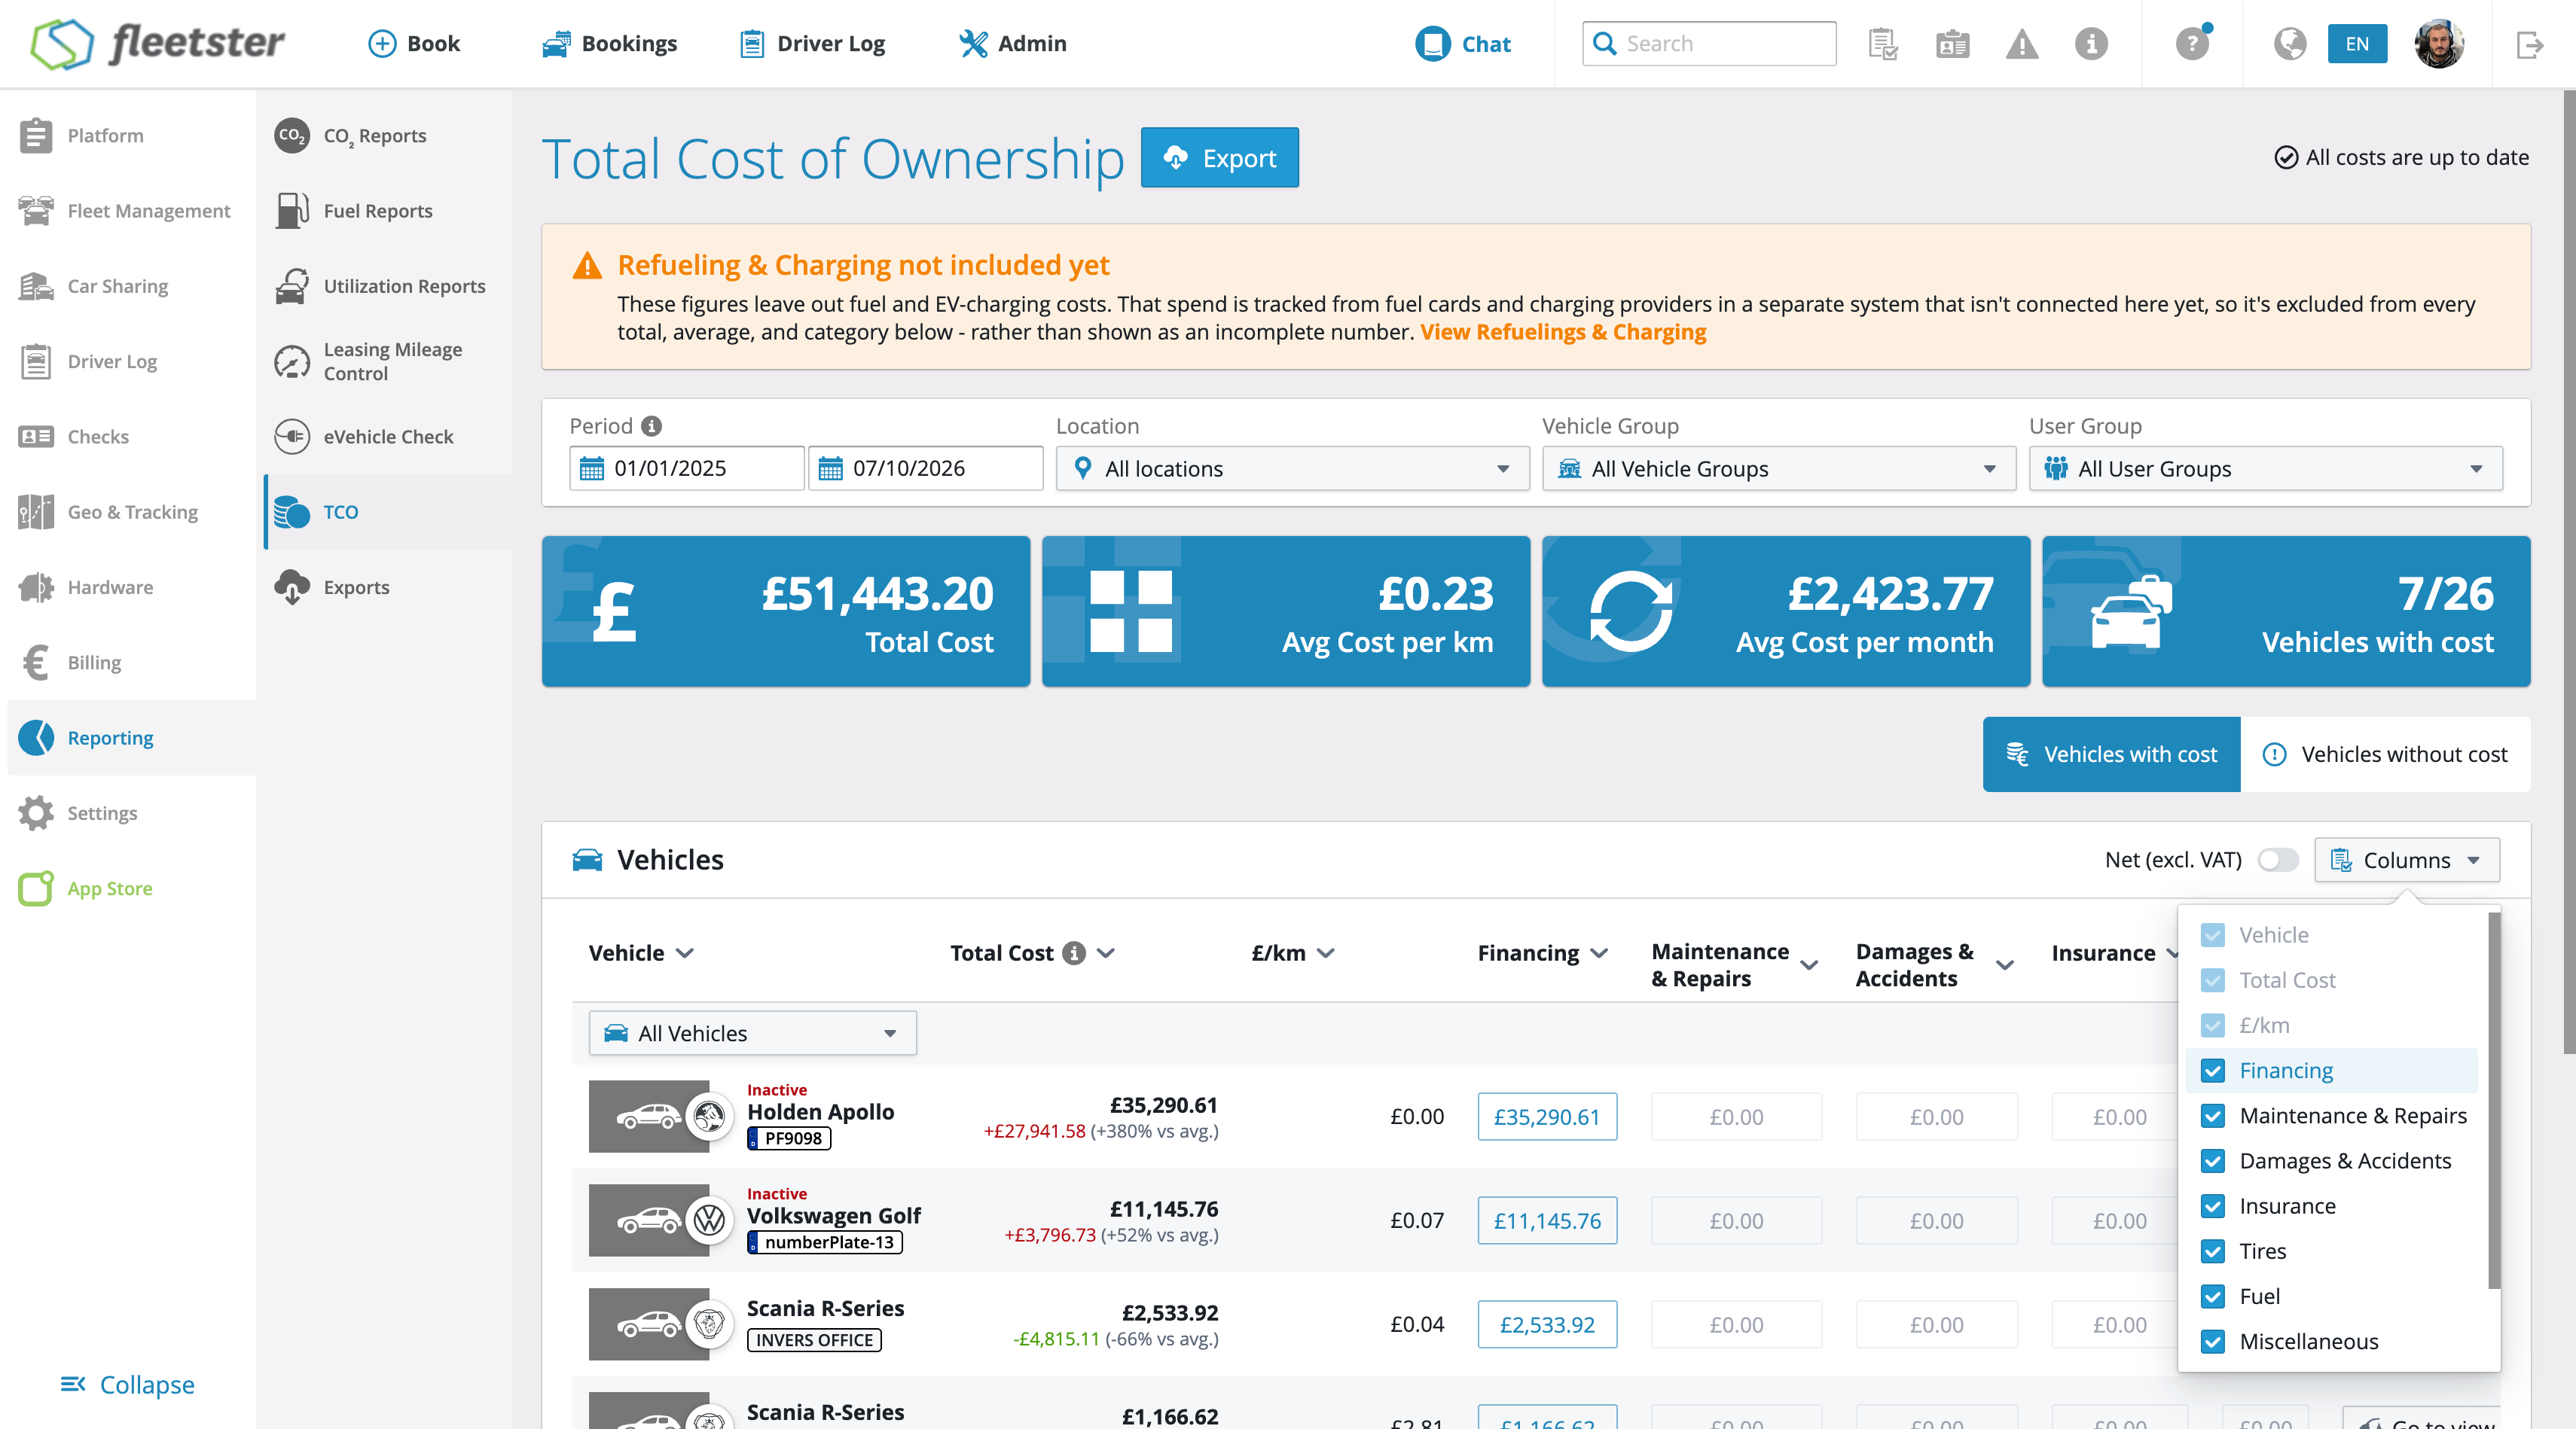Uncheck the Damages & Accidents column checkbox
This screenshot has height=1429, width=2576.
tap(2212, 1160)
